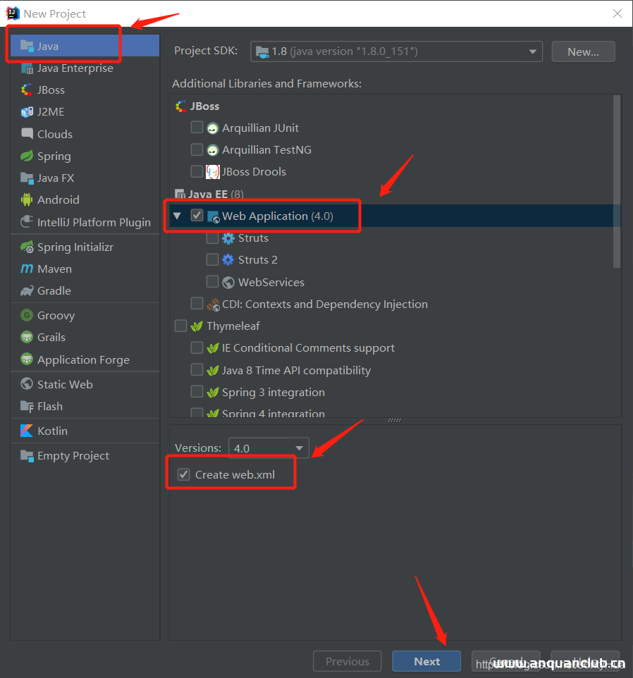Click the JBoss icon in project types
Viewport: 633px width, 678px height.
pyautogui.click(x=27, y=90)
